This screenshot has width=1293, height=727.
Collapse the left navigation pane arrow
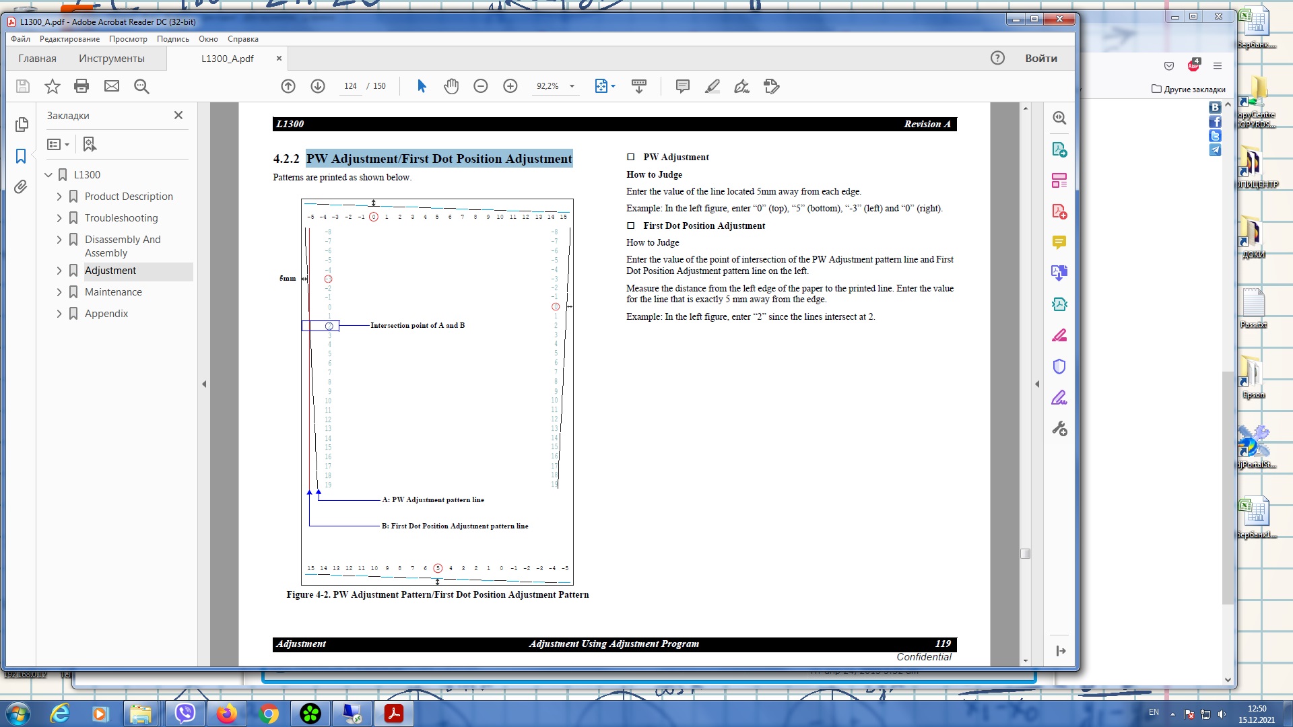click(x=204, y=384)
